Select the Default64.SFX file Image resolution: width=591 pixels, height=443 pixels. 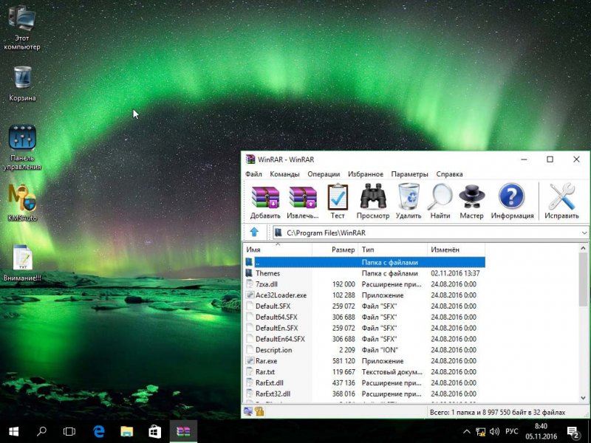(364, 317)
